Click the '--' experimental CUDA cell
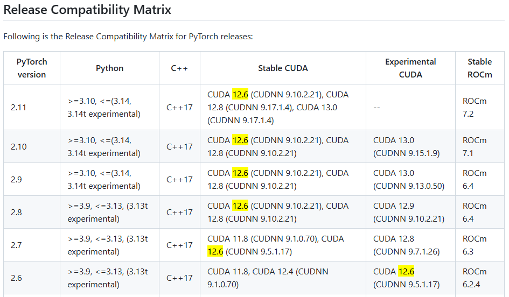509x297 pixels. (x=410, y=107)
